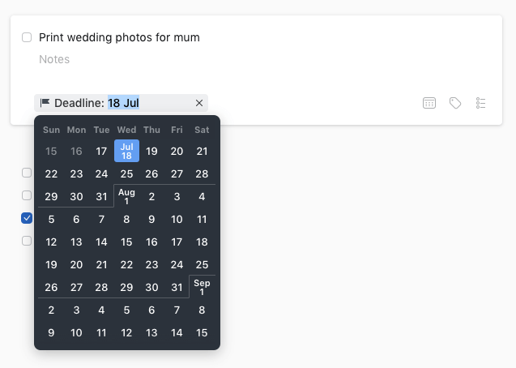Select July 31 in the date picker
The height and width of the screenshot is (368, 516).
(101, 196)
